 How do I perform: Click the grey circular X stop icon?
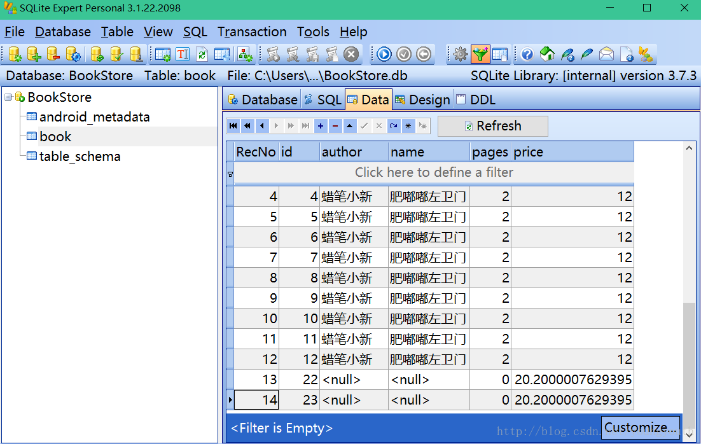click(x=351, y=55)
